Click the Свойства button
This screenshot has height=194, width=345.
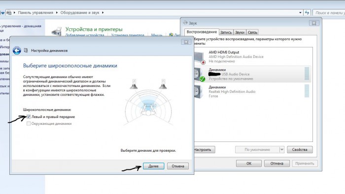(x=300, y=150)
